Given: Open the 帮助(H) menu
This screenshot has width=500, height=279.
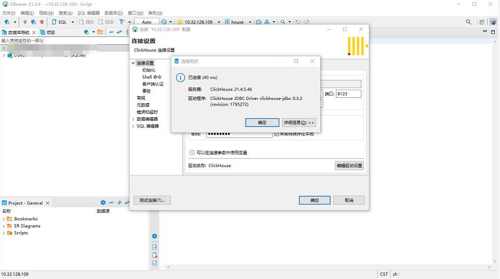Looking at the screenshot, I should (x=155, y=13).
